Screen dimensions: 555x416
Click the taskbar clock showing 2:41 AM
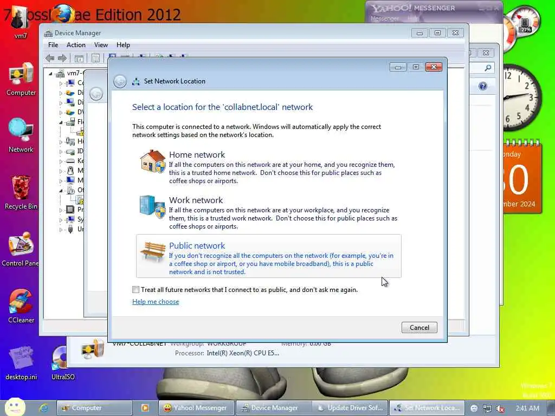click(x=527, y=408)
